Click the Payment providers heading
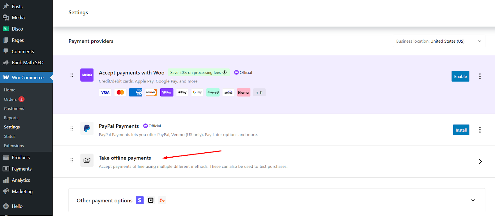The image size is (495, 216). click(91, 41)
